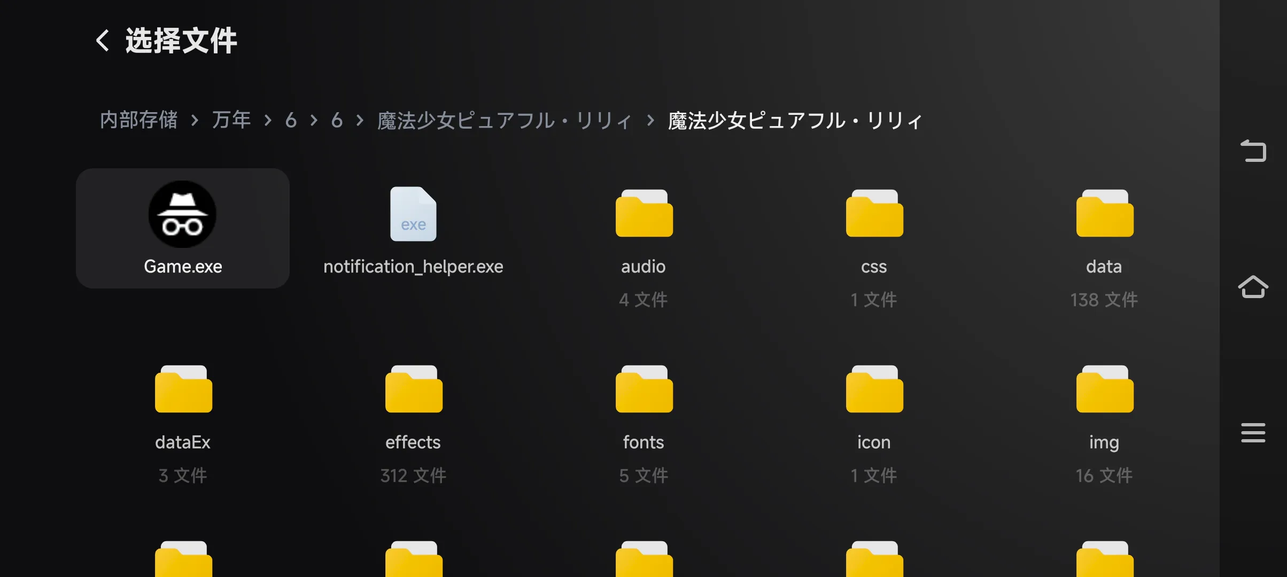Click the "138 文件" count under data
This screenshot has height=577, width=1287.
(1104, 300)
